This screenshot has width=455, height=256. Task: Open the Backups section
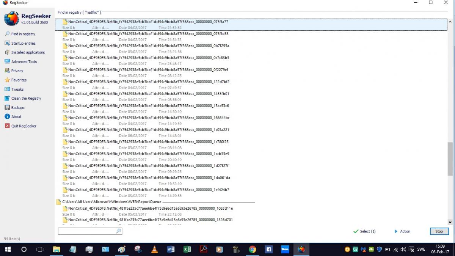pos(14,108)
